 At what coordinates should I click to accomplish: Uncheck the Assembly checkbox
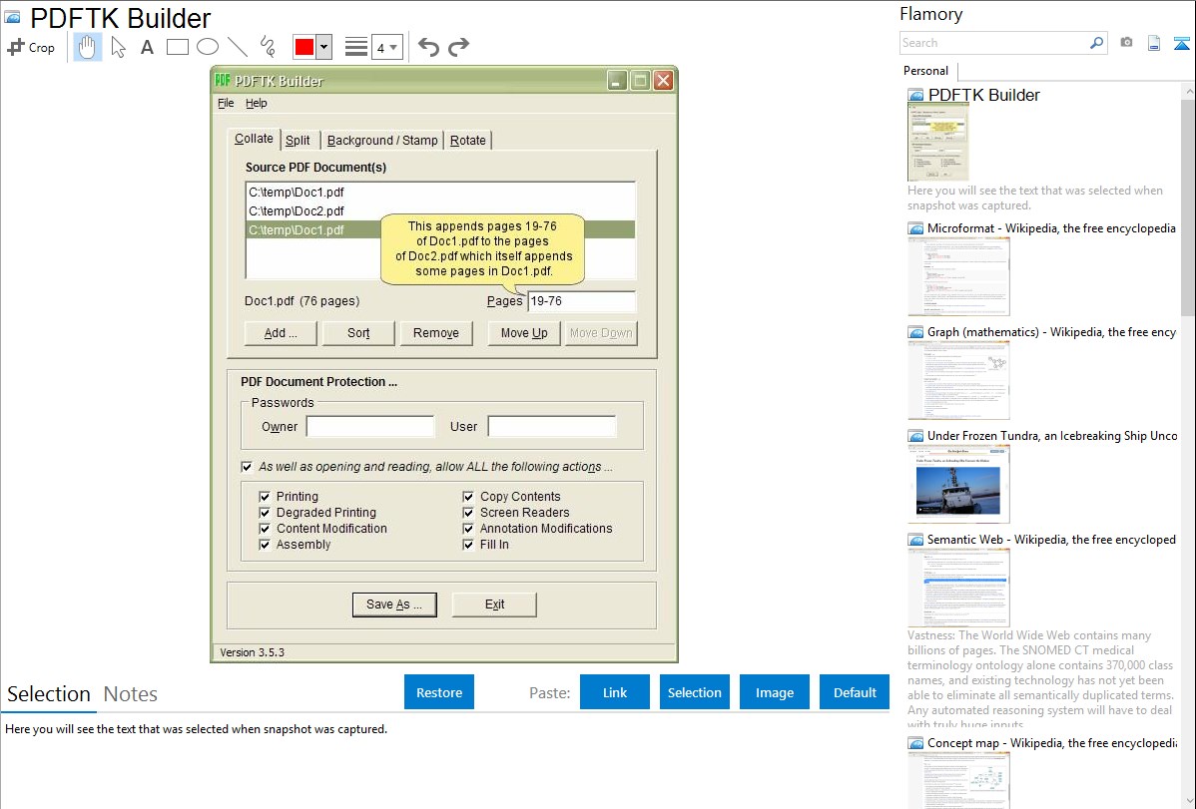[x=265, y=545]
